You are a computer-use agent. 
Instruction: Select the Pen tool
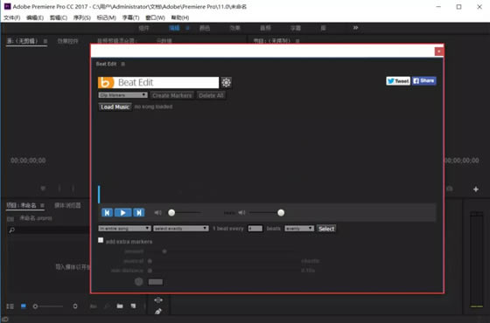pyautogui.click(x=158, y=311)
